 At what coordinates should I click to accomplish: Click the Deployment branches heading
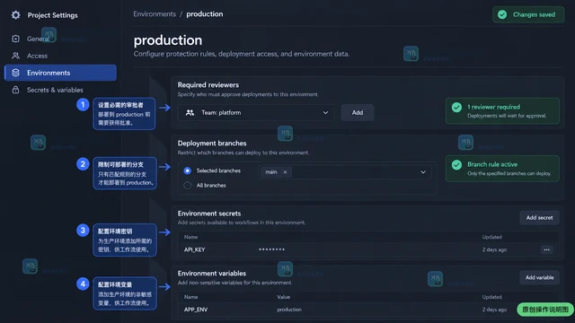click(x=212, y=144)
